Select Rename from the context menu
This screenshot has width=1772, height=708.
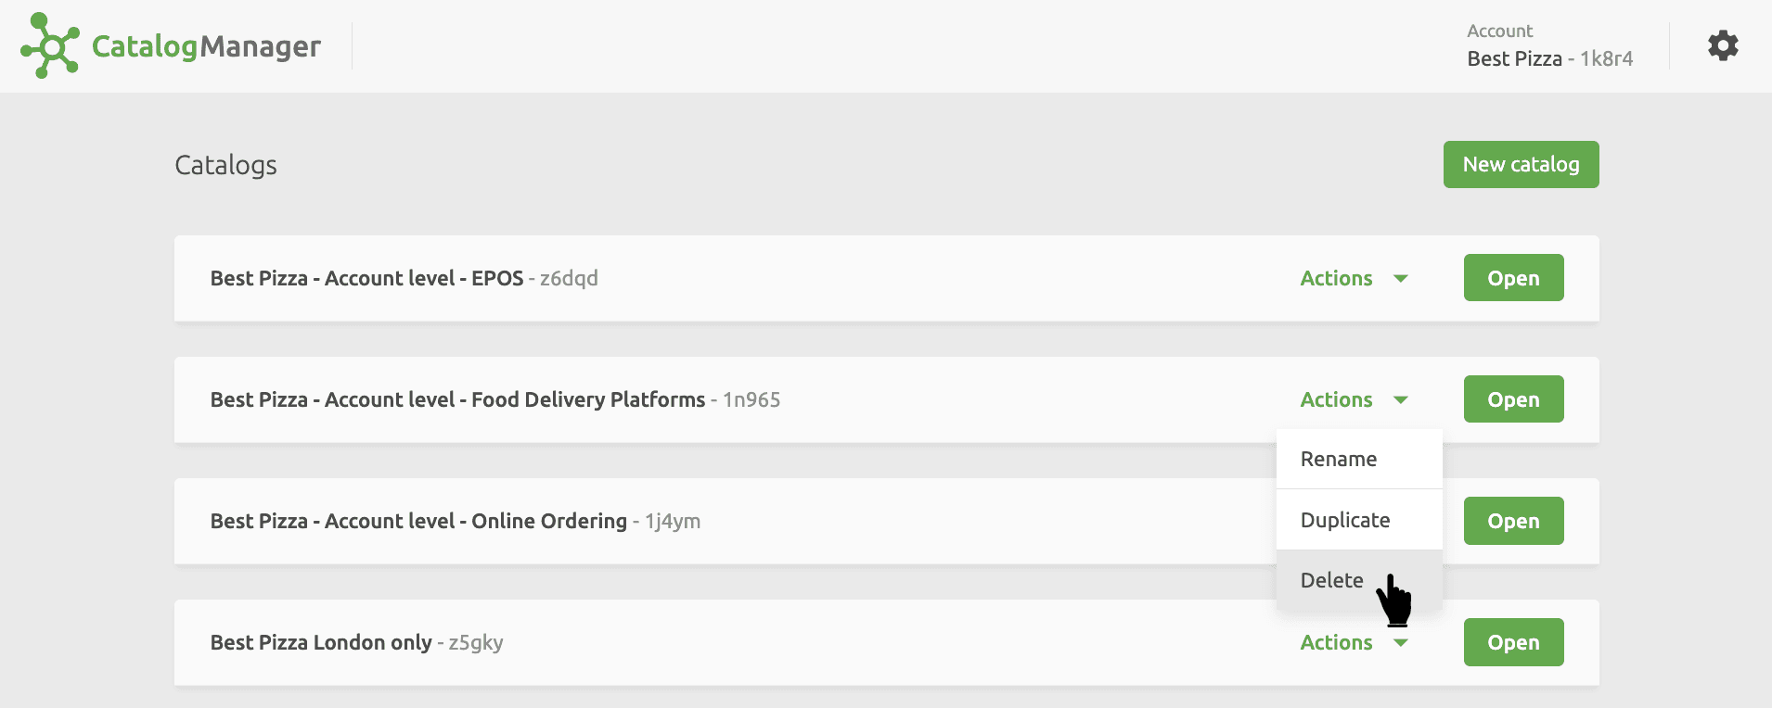(x=1339, y=458)
